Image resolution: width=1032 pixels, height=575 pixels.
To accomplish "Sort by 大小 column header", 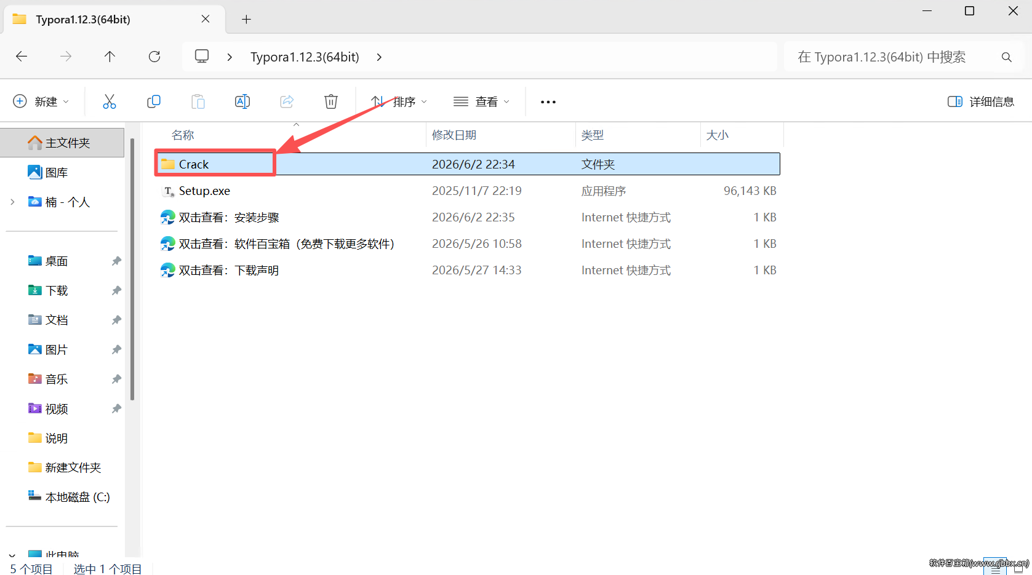I will click(x=718, y=135).
